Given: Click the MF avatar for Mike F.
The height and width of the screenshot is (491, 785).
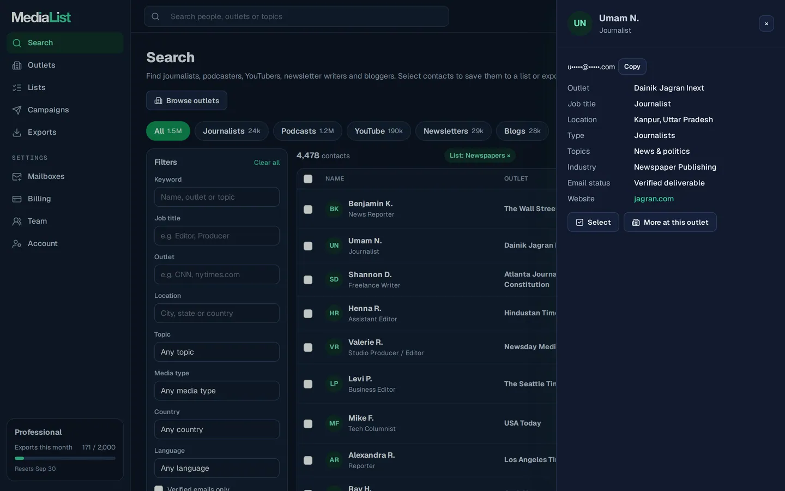Looking at the screenshot, I should point(334,423).
